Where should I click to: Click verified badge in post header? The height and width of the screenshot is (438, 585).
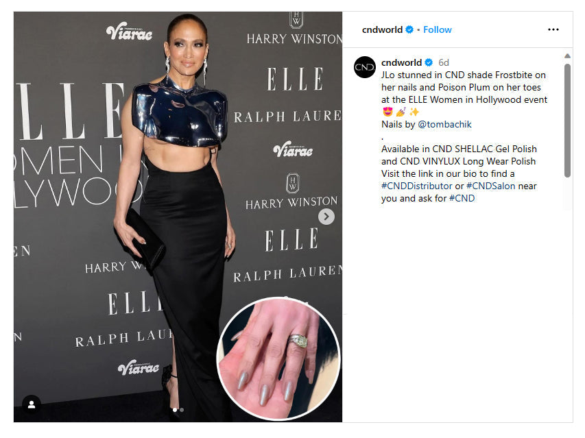point(409,29)
